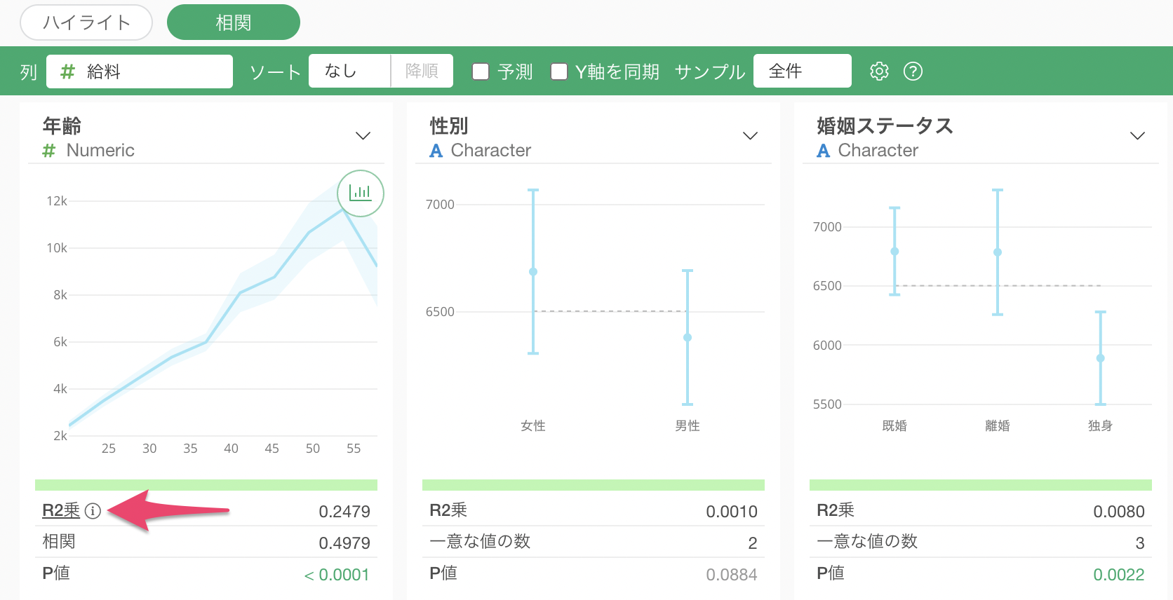Enable the Y軸を同期 checkbox

(x=559, y=71)
